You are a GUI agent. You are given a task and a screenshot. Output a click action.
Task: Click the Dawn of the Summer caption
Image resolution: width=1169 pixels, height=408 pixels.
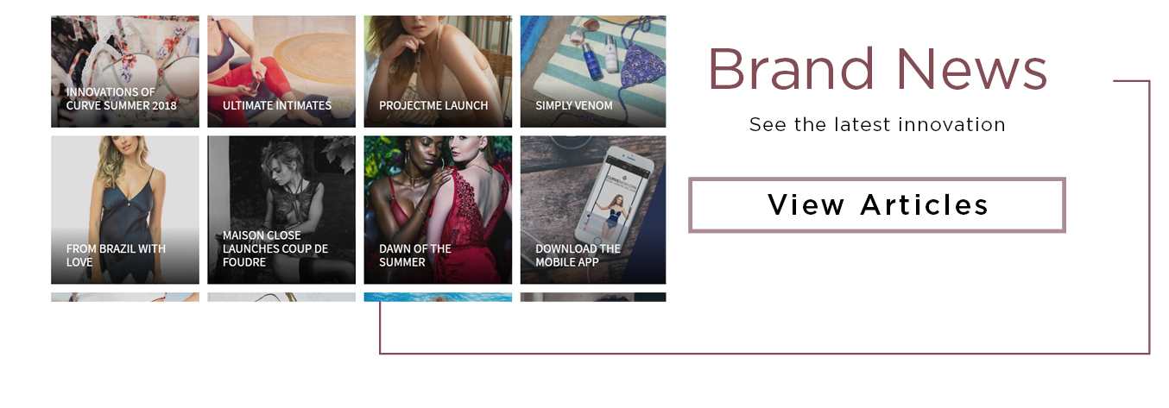click(415, 255)
